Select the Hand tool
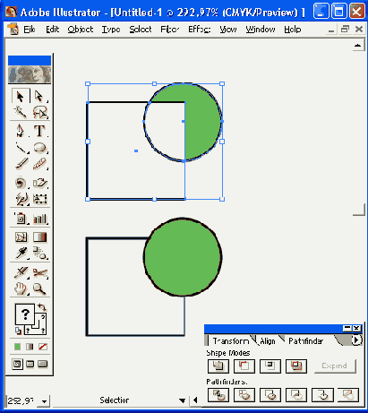The width and height of the screenshot is (368, 413). [21, 288]
